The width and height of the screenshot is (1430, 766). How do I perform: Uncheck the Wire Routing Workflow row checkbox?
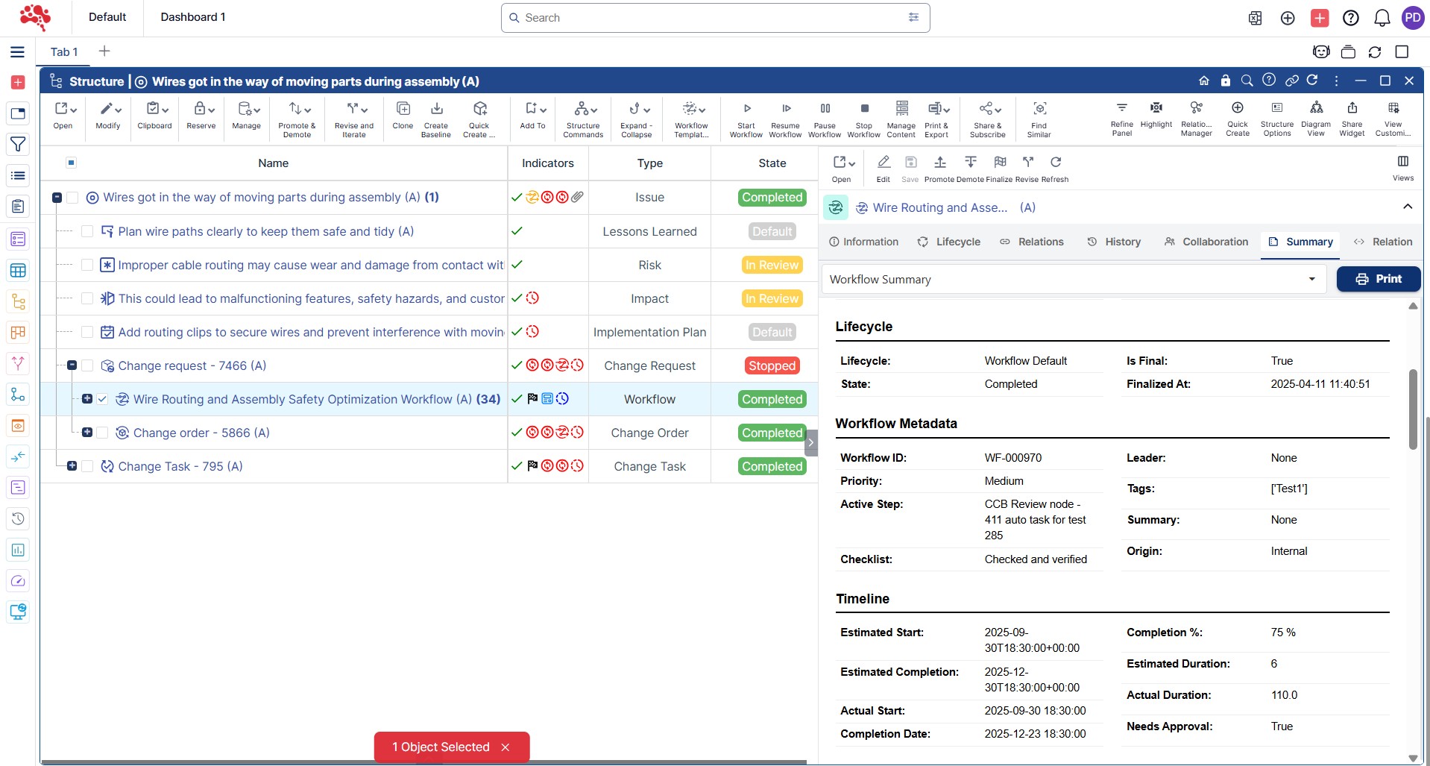tap(103, 399)
